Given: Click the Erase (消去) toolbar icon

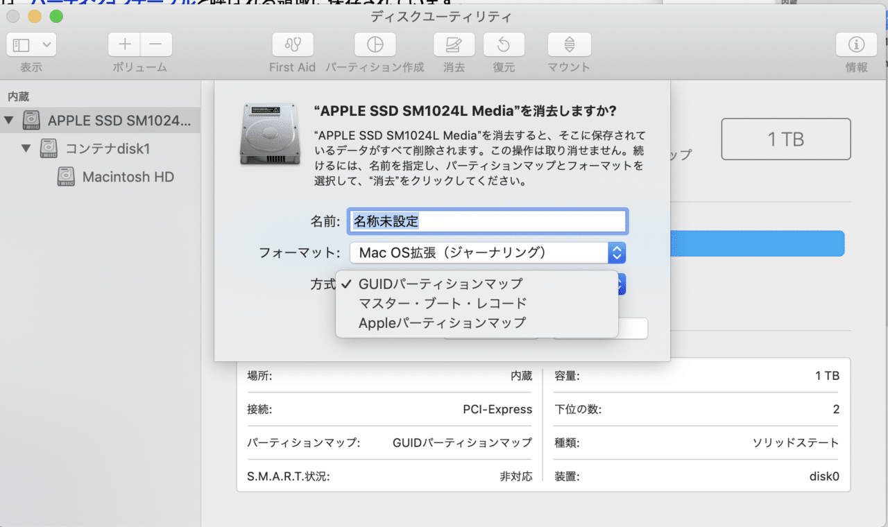Looking at the screenshot, I should click(x=454, y=45).
